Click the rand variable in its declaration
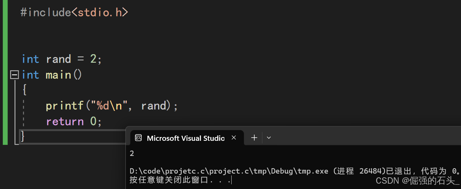461x189 pixels. tap(58, 59)
